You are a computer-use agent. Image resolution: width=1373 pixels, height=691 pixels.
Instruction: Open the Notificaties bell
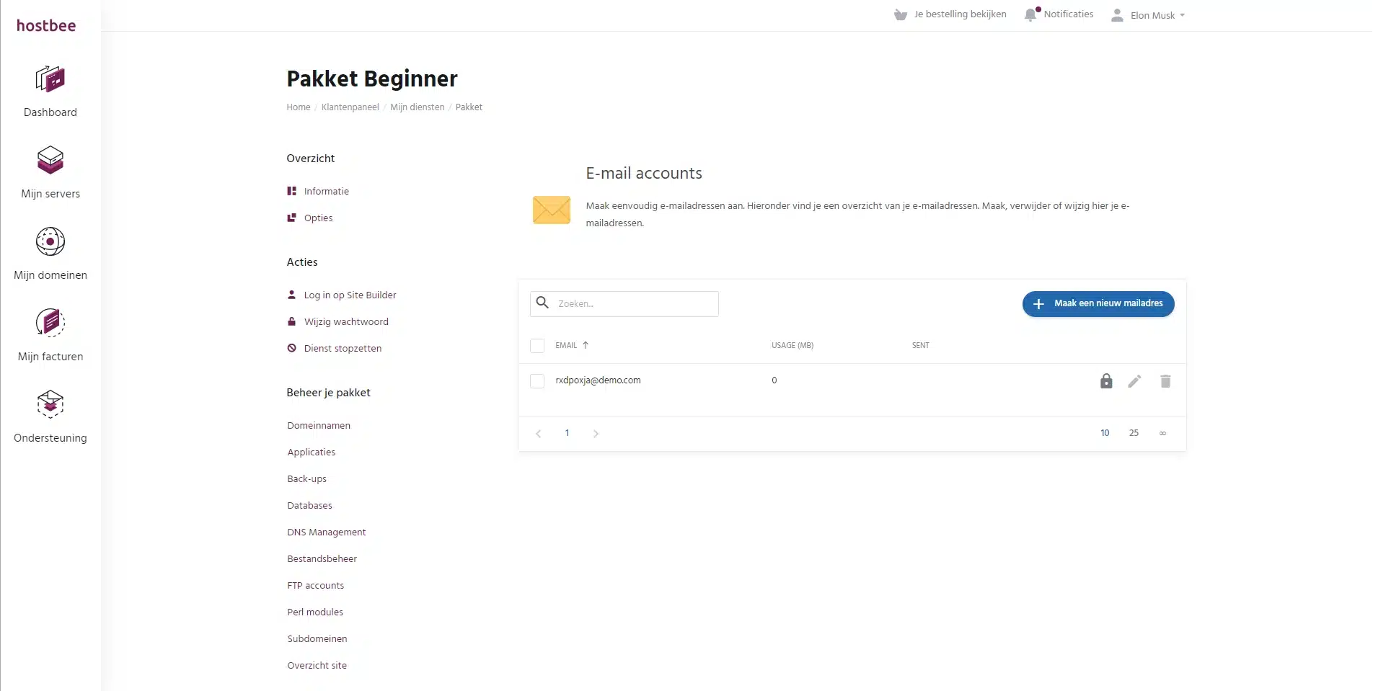click(1030, 14)
